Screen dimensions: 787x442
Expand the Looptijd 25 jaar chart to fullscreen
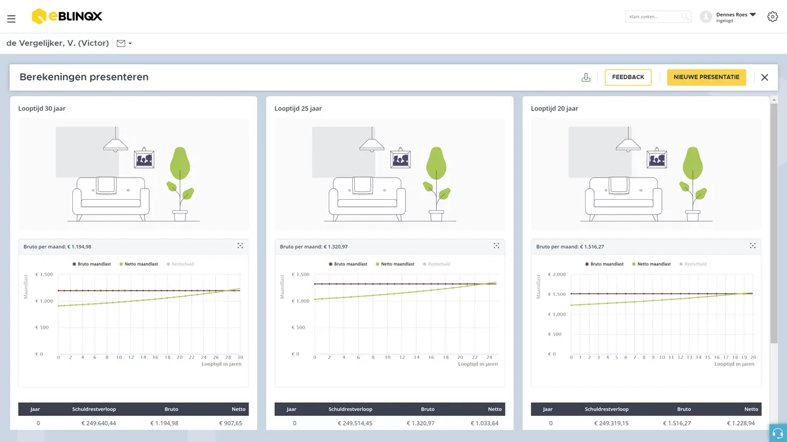point(496,246)
